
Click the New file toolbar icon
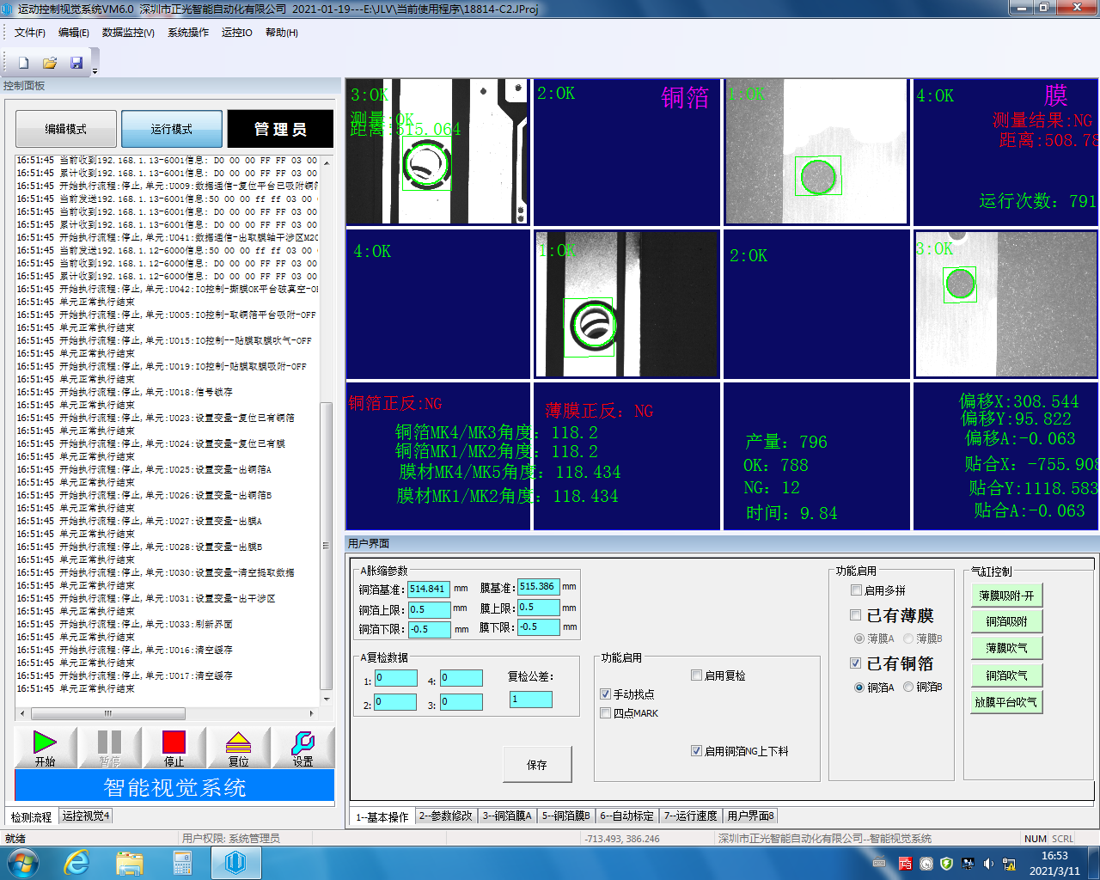point(24,63)
